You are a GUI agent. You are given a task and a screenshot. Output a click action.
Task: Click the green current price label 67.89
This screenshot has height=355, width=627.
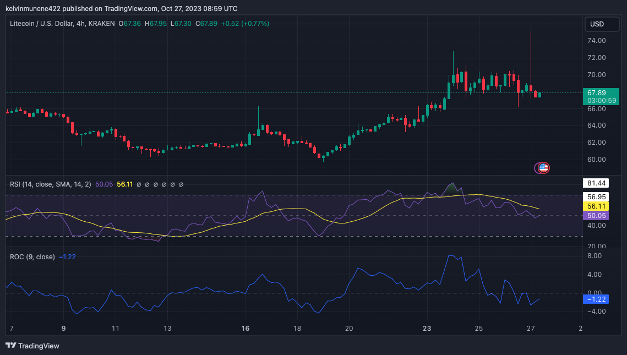point(596,92)
